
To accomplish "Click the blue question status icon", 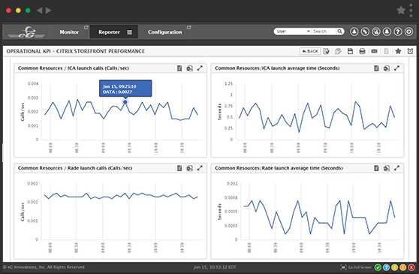I will pyautogui.click(x=386, y=267).
